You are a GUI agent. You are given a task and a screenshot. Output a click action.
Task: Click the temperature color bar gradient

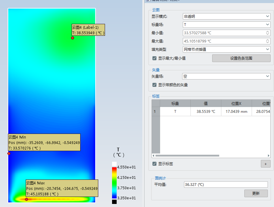[114, 183]
